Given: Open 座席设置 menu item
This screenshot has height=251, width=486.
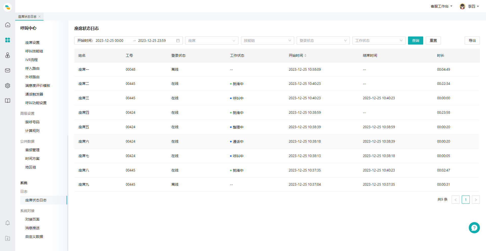Looking at the screenshot, I should point(32,43).
